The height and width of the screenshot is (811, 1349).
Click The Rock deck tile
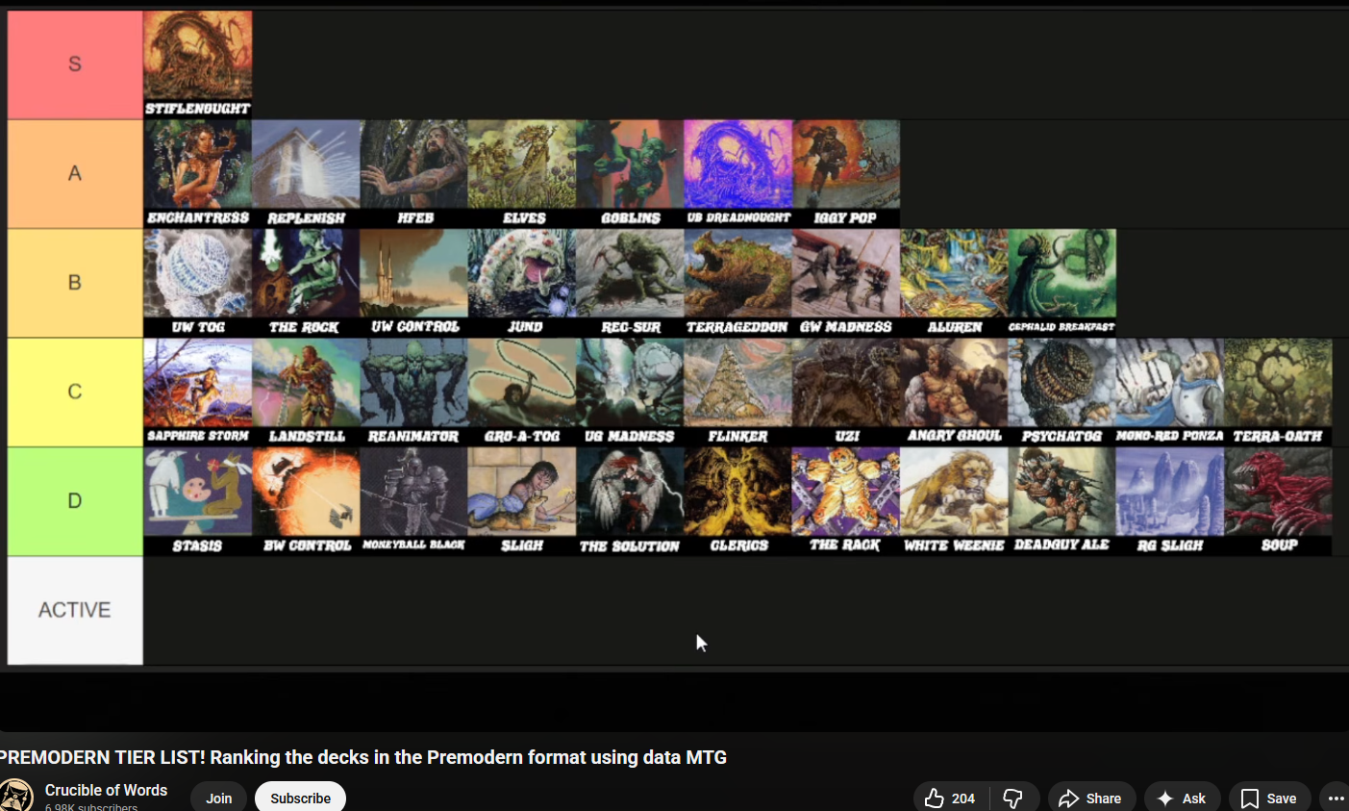[x=306, y=283]
